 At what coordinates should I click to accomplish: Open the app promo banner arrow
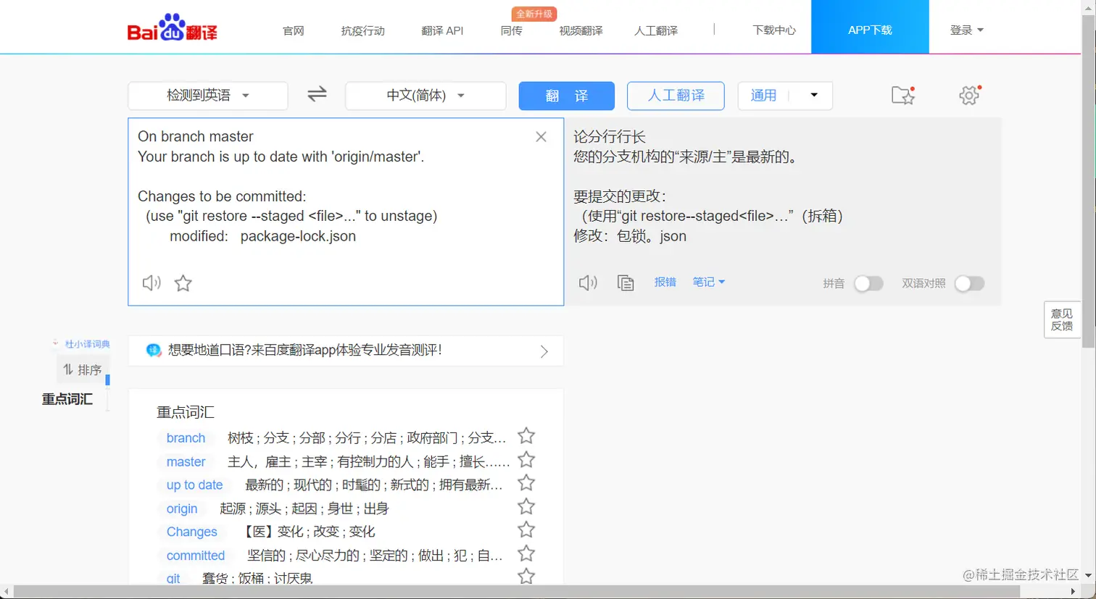pyautogui.click(x=544, y=351)
